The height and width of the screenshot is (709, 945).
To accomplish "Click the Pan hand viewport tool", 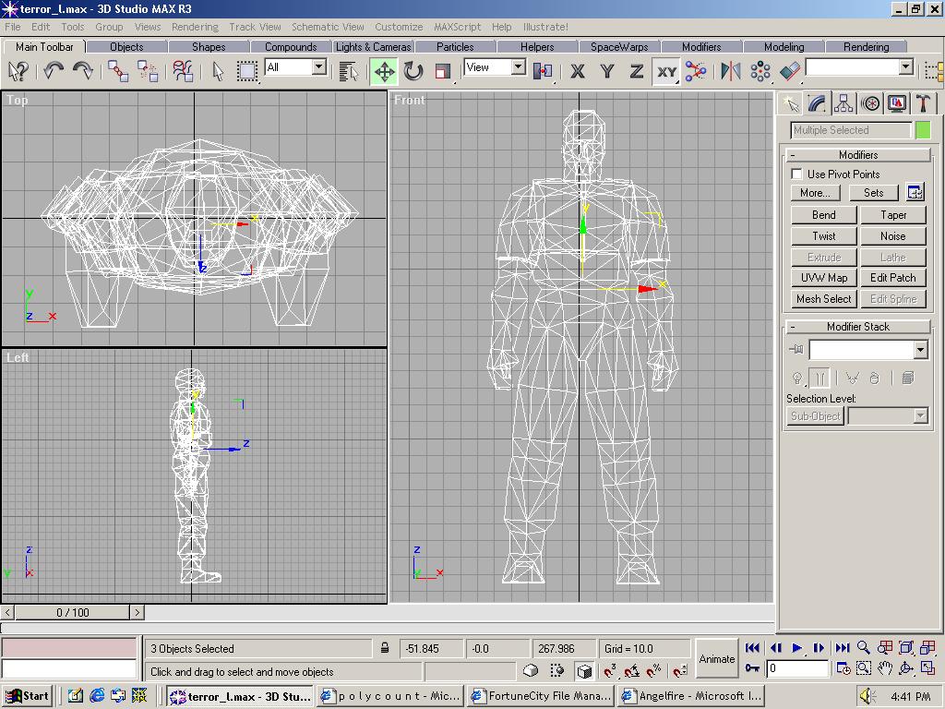I will [885, 667].
